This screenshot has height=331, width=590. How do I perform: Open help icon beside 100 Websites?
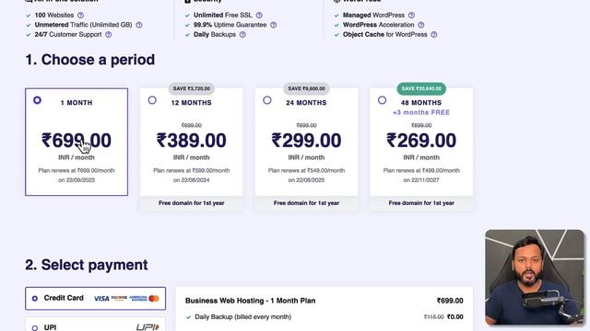pos(80,16)
